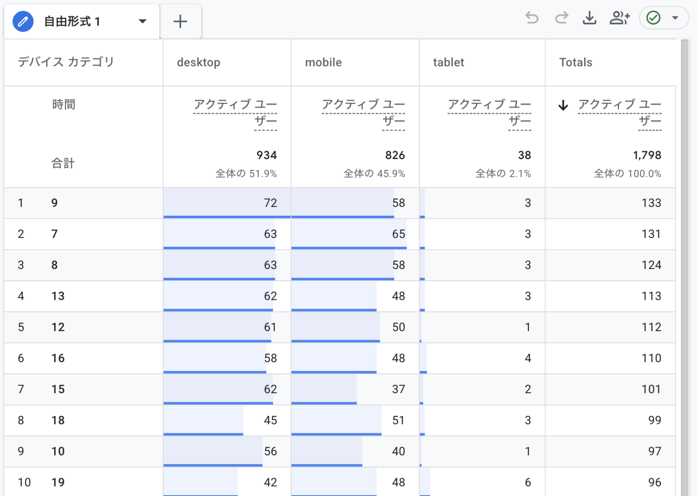
Task: Click mobile total value 826
Action: 395,155
